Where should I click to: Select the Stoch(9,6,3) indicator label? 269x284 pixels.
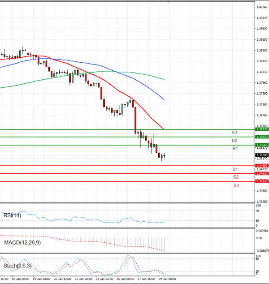(x=17, y=267)
